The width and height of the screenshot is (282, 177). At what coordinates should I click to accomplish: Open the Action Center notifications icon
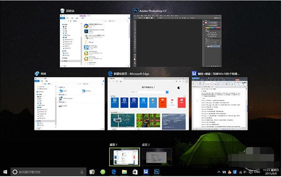251,172
